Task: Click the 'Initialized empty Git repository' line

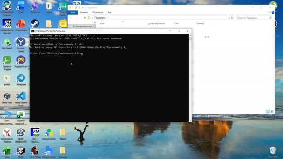Action: coord(78,47)
